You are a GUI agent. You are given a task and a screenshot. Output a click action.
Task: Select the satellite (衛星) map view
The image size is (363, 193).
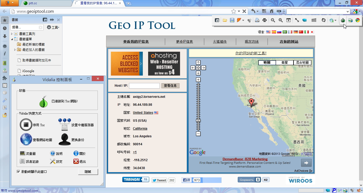click(x=285, y=63)
